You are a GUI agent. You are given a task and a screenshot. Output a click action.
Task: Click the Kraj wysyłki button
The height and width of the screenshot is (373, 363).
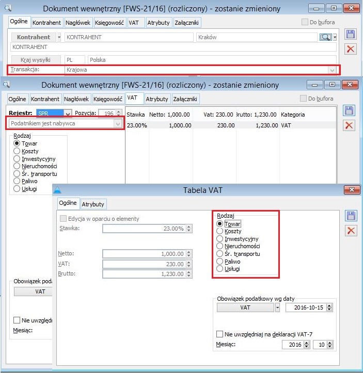[36, 60]
